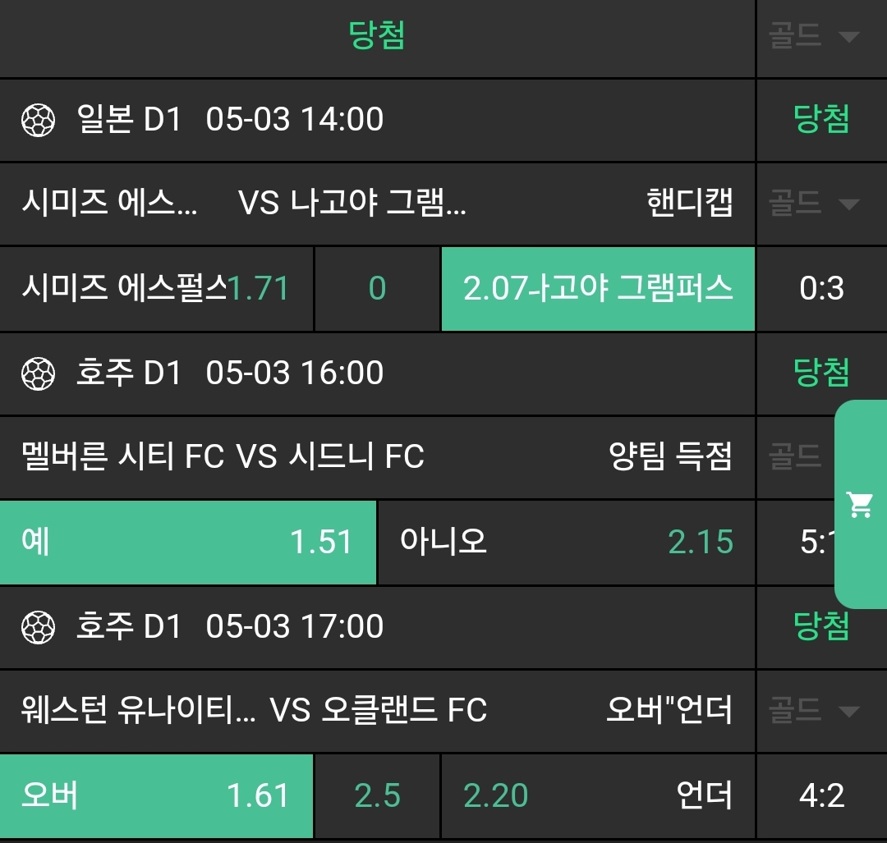
Task: Select 예 1.51 both teams score option
Action: pyautogui.click(x=187, y=543)
